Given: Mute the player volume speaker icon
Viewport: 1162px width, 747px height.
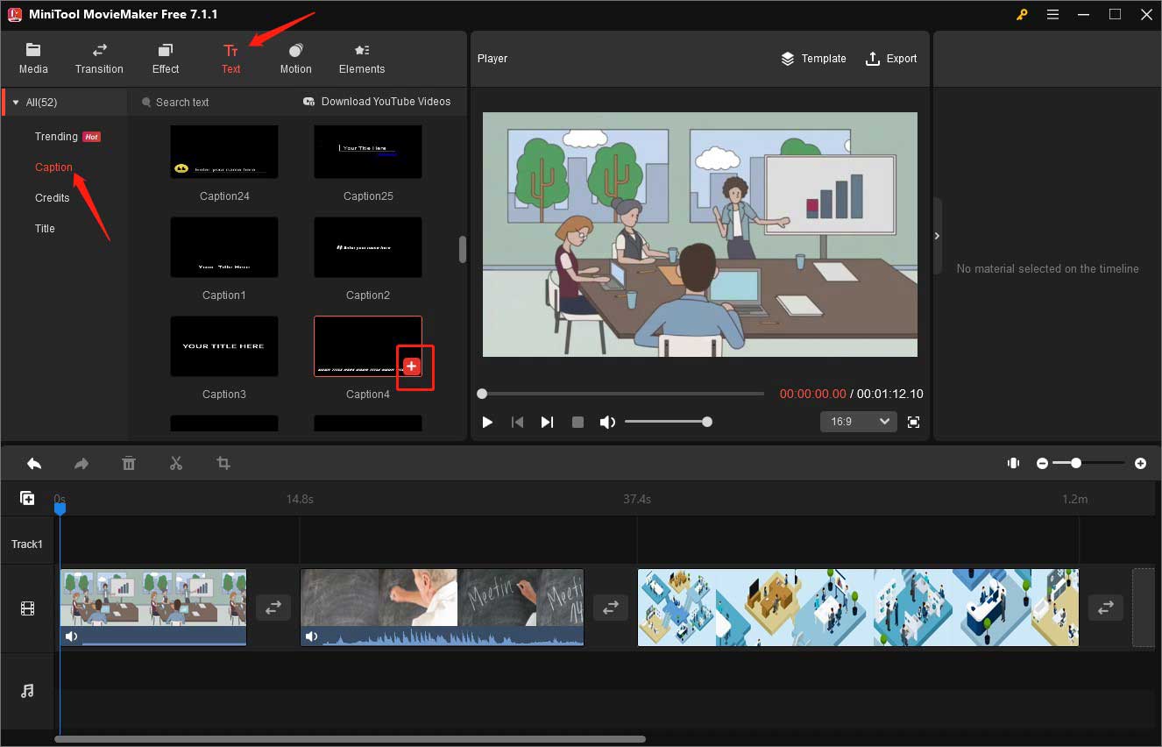Looking at the screenshot, I should [x=607, y=422].
